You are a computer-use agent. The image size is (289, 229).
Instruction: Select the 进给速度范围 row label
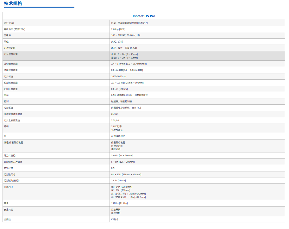click(x=11, y=64)
